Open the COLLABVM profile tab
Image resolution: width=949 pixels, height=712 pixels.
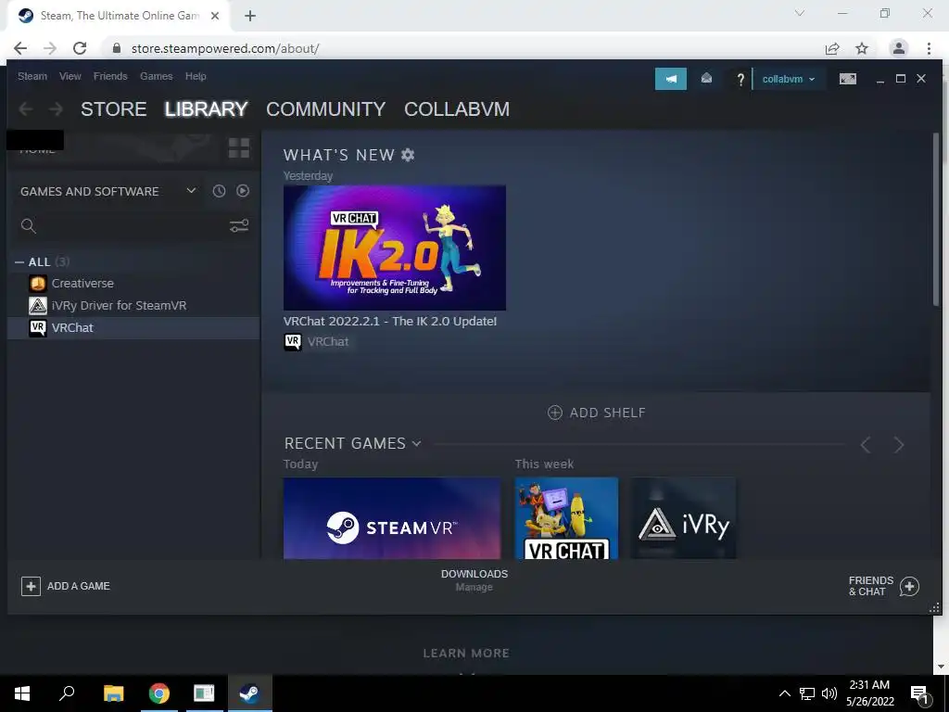457,109
